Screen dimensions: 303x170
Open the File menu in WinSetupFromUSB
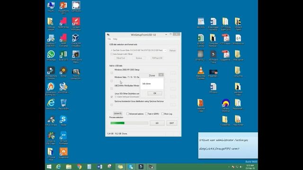tap(109, 39)
